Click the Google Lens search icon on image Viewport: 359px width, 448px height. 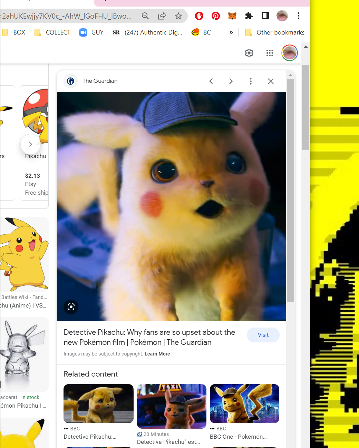[71, 307]
